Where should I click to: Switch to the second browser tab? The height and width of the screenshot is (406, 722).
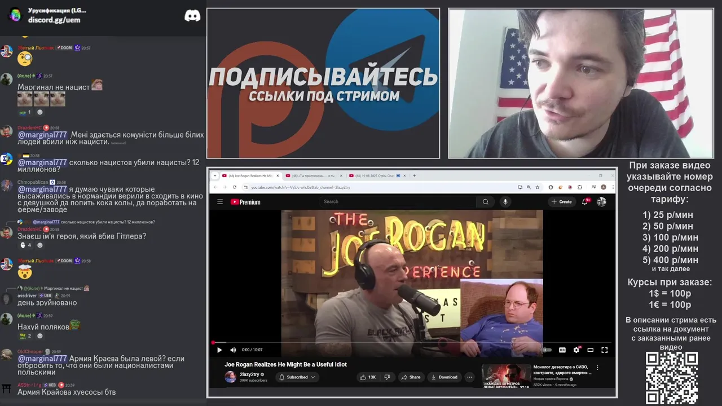pos(312,175)
